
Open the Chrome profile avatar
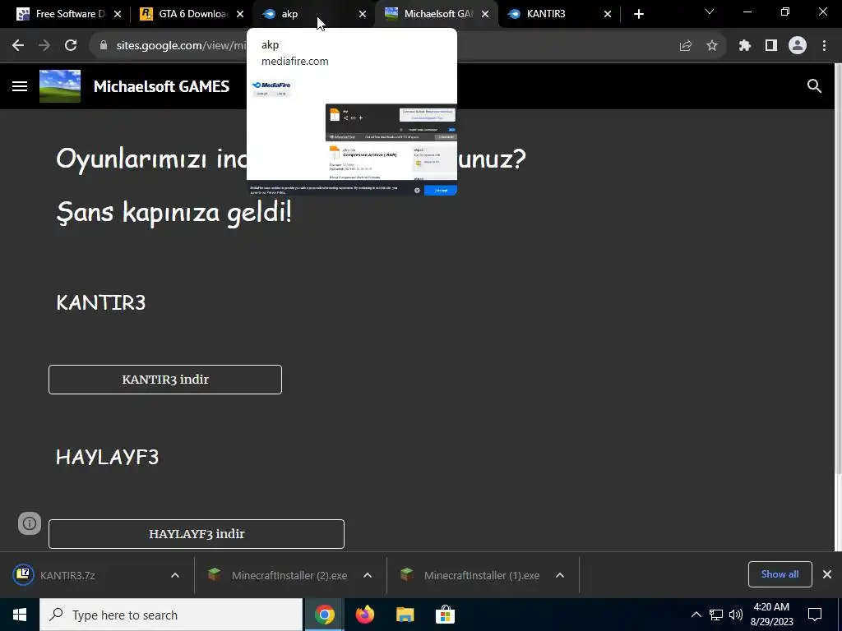coord(798,46)
